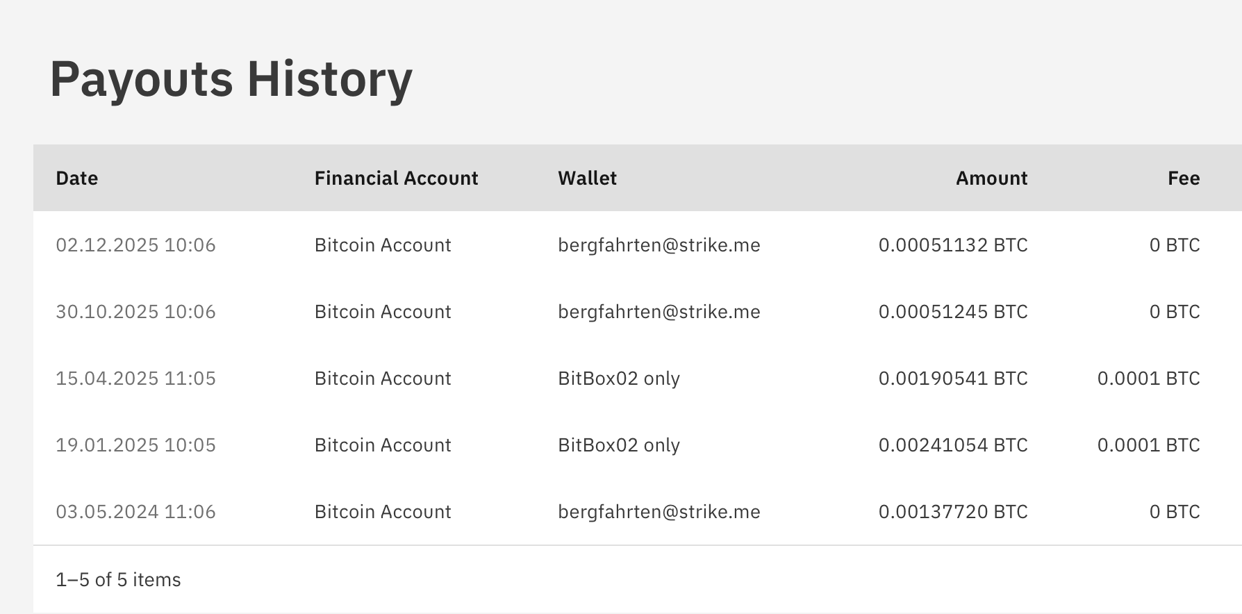1242x614 pixels.
Task: Click the 30.10.2025 10:06 payout date
Action: [x=135, y=312]
